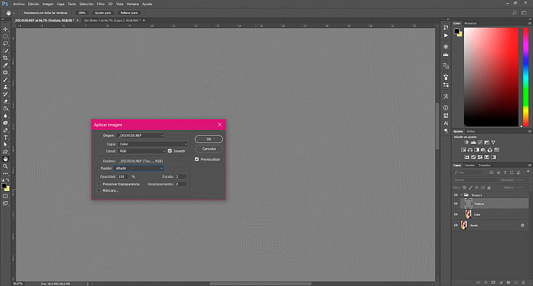Switch to the Canales tab

pos(469,166)
